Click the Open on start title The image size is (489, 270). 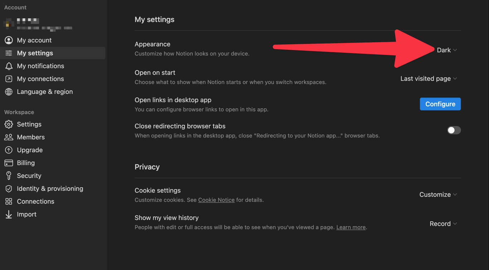coord(155,72)
